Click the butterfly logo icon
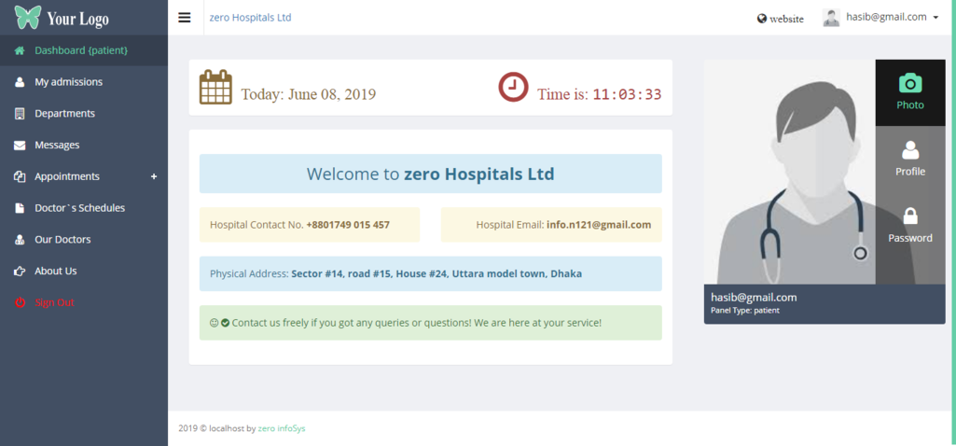Screen dimensions: 956x446 [x=28, y=18]
